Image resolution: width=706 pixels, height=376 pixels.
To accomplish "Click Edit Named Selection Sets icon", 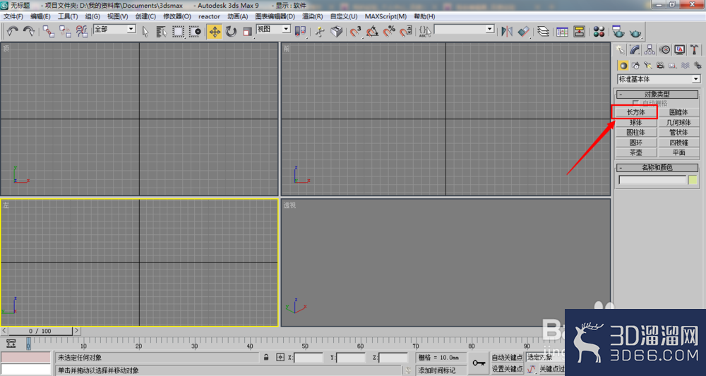I will coord(425,32).
